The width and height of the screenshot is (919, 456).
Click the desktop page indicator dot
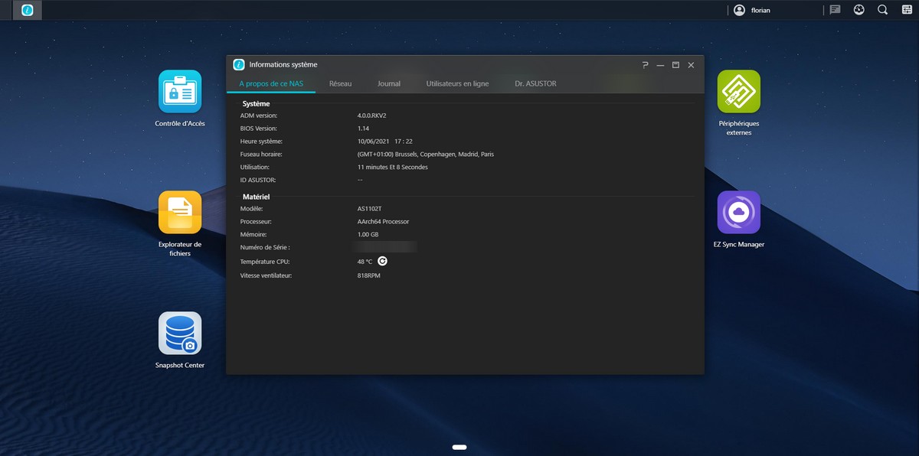pyautogui.click(x=459, y=446)
